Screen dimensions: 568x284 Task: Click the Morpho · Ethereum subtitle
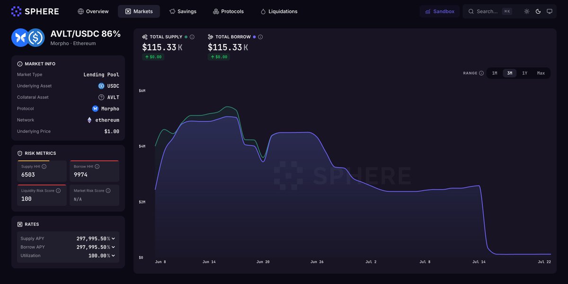coord(73,44)
